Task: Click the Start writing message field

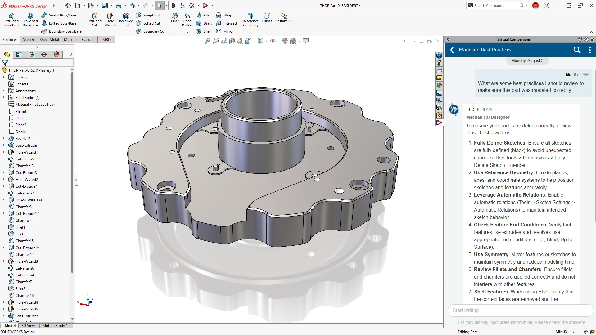Action: click(x=521, y=310)
